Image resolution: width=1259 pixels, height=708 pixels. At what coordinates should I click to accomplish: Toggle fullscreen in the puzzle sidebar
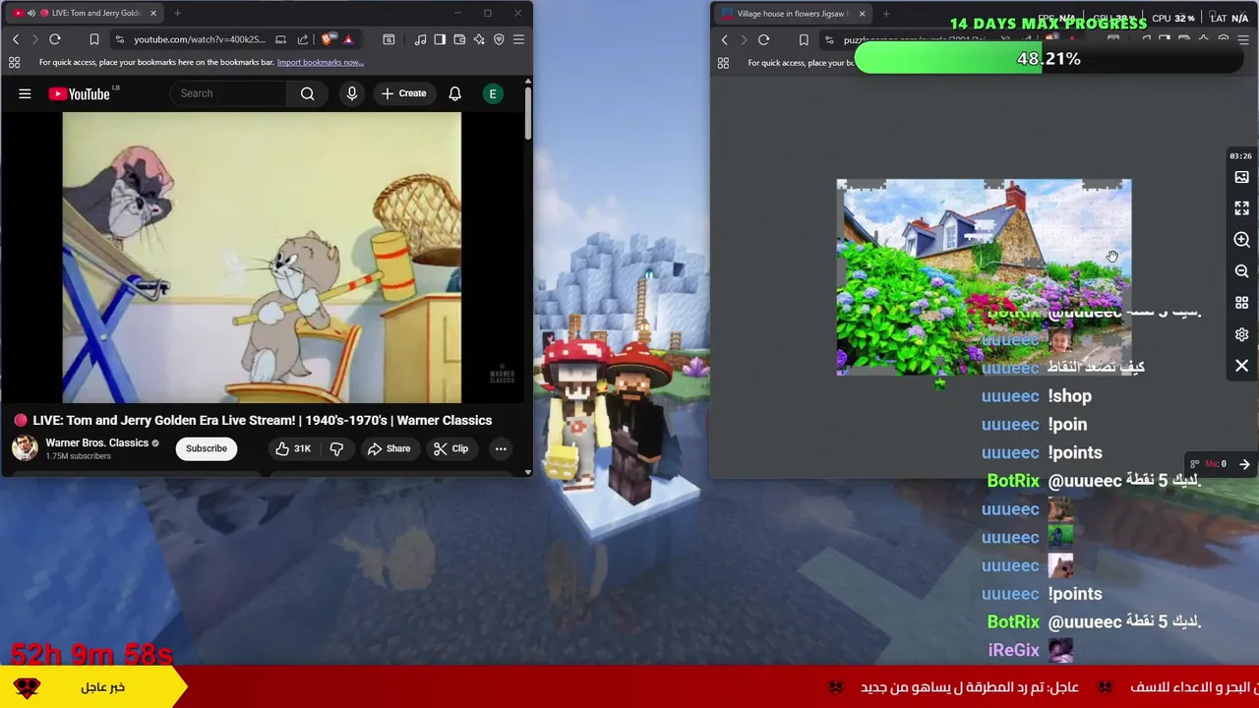pyautogui.click(x=1241, y=208)
